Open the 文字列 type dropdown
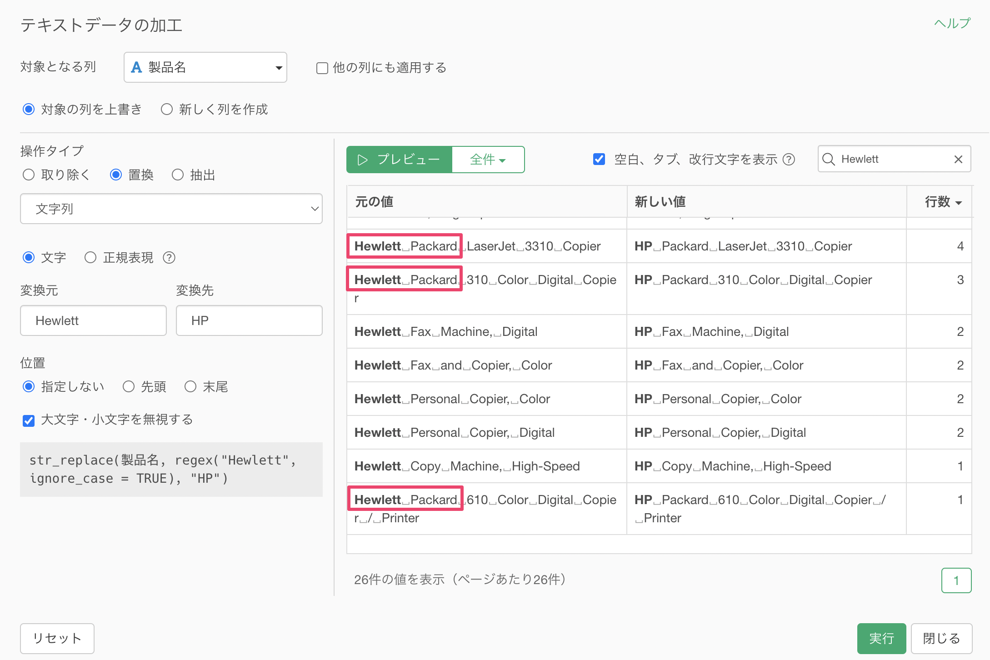Image resolution: width=990 pixels, height=660 pixels. 171,209
